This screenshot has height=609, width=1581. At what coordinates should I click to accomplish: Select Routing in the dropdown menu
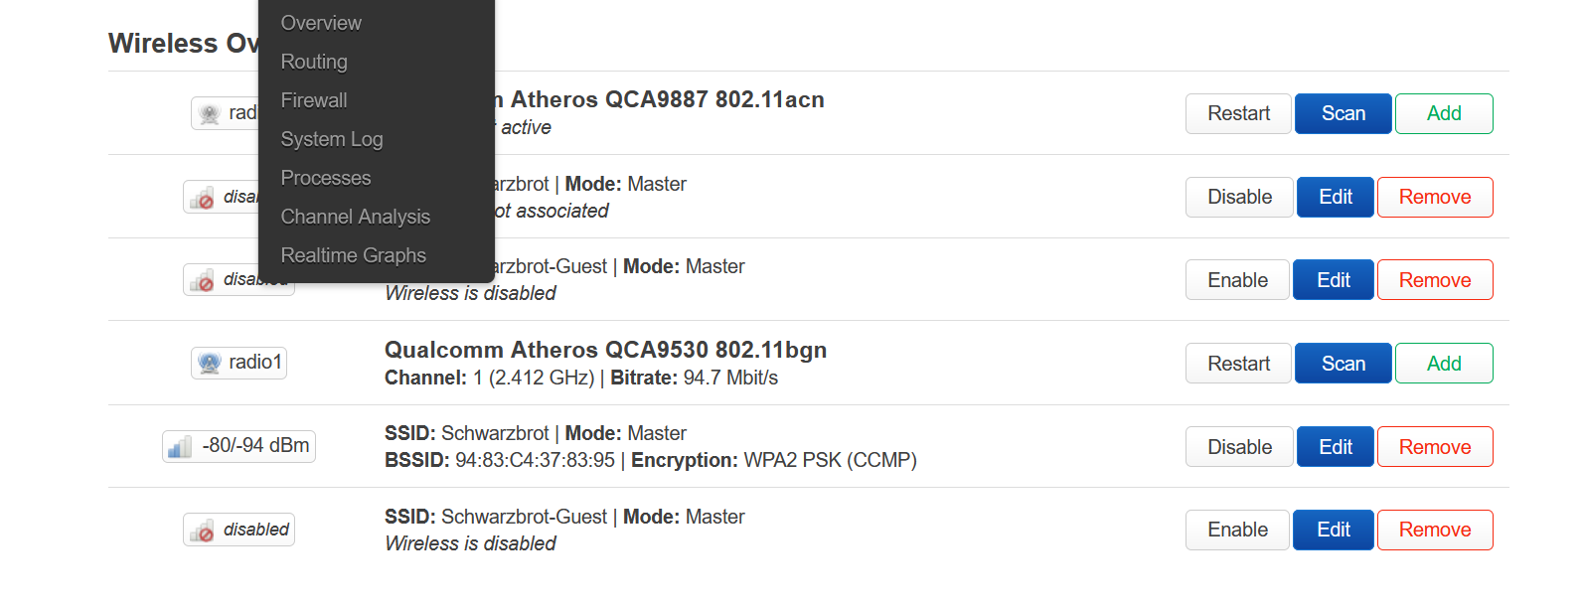point(314,62)
